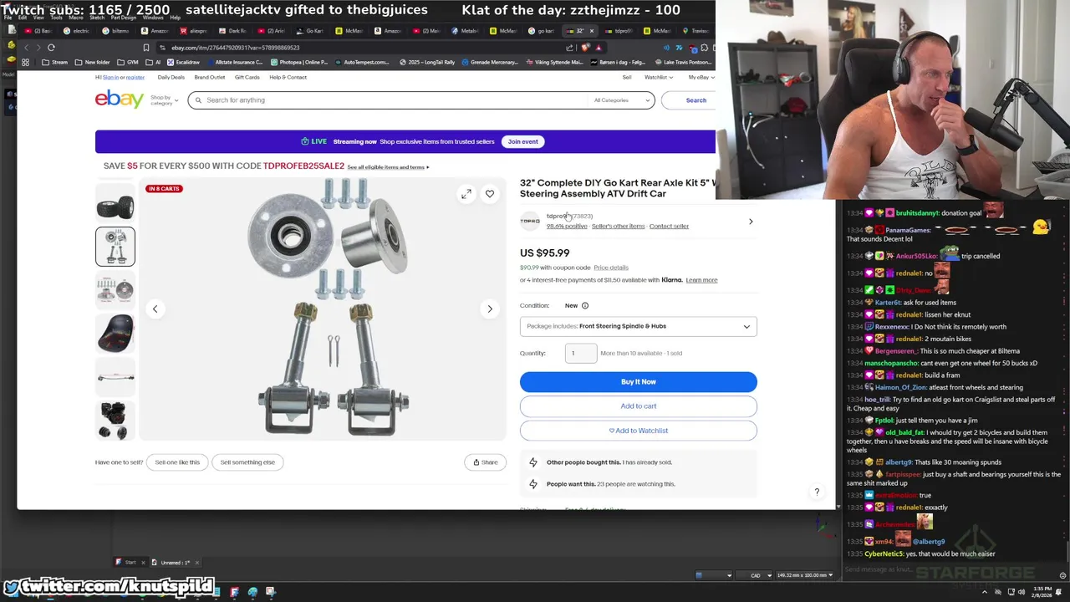This screenshot has height=602, width=1070.
Task: Expand the Shop by category menu
Action: click(164, 100)
